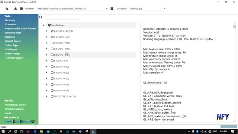Select the 4.6 (0 % - 0/11) row

pyautogui.click(x=93, y=90)
